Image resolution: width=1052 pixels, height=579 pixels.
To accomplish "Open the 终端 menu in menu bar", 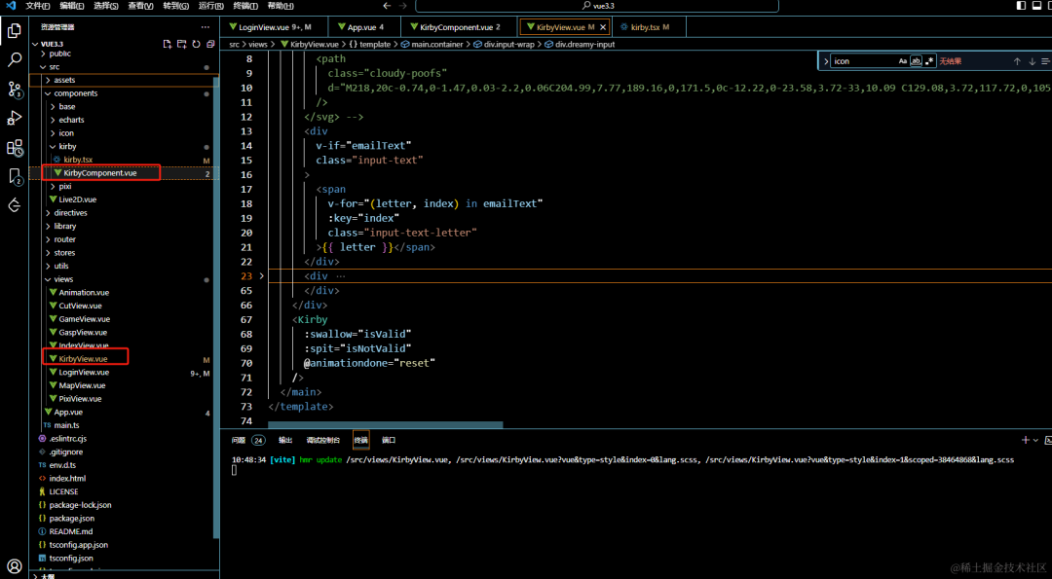I will (244, 6).
